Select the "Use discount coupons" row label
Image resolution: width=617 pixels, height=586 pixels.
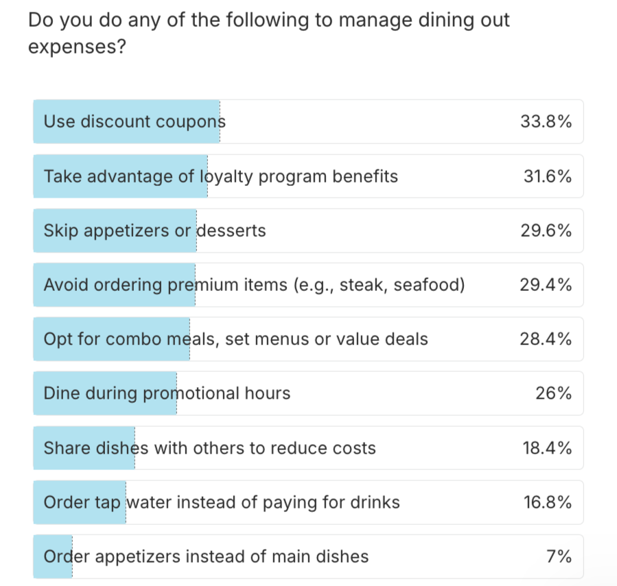point(135,122)
